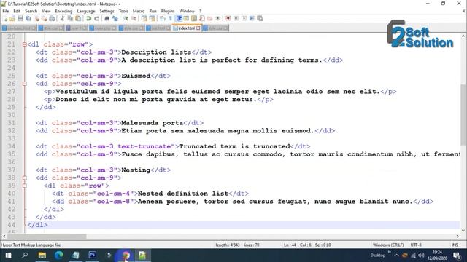Zoom out using the Zoom Out icon
Image resolution: width=467 pixels, height=262 pixels.
point(134,18)
